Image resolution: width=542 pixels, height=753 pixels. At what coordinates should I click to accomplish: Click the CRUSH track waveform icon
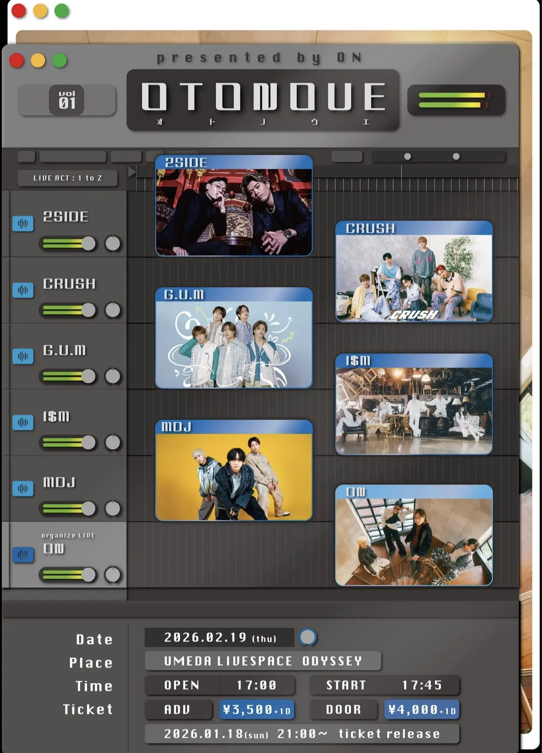tap(23, 290)
